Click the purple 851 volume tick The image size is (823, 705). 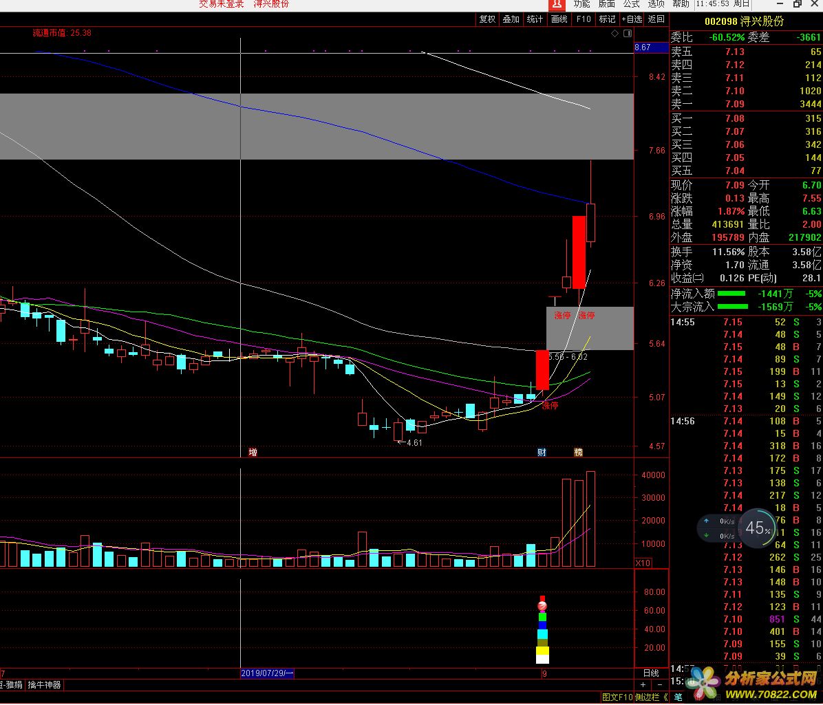click(x=778, y=619)
